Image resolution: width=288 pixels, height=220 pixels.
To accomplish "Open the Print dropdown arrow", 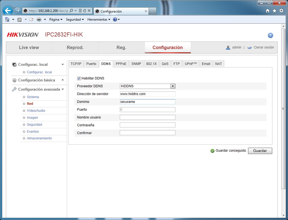I will [x=45, y=20].
